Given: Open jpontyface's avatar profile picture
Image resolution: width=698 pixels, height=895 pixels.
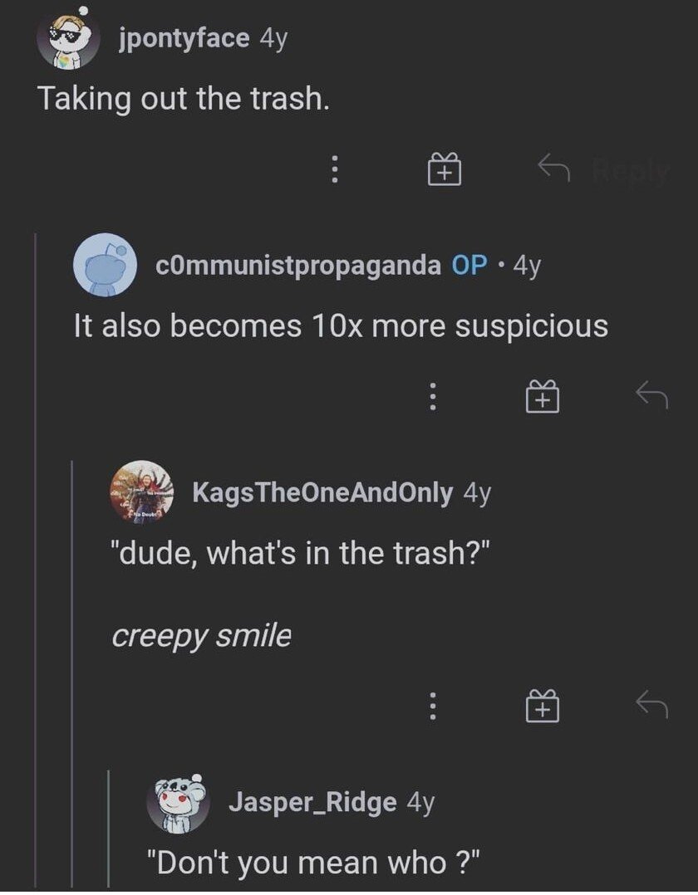Looking at the screenshot, I should click(70, 42).
